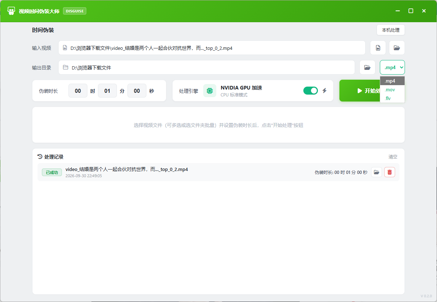Viewport: 437px width, 302px height.
Task: Open folder picker for input video
Action: click(397, 48)
